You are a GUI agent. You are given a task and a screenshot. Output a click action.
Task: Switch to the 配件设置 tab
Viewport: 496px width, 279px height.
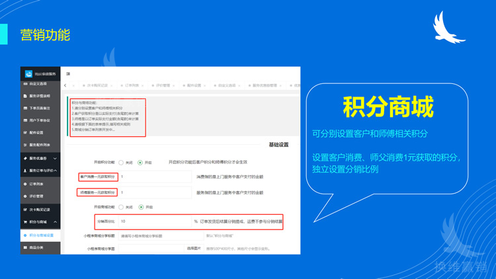(x=194, y=85)
